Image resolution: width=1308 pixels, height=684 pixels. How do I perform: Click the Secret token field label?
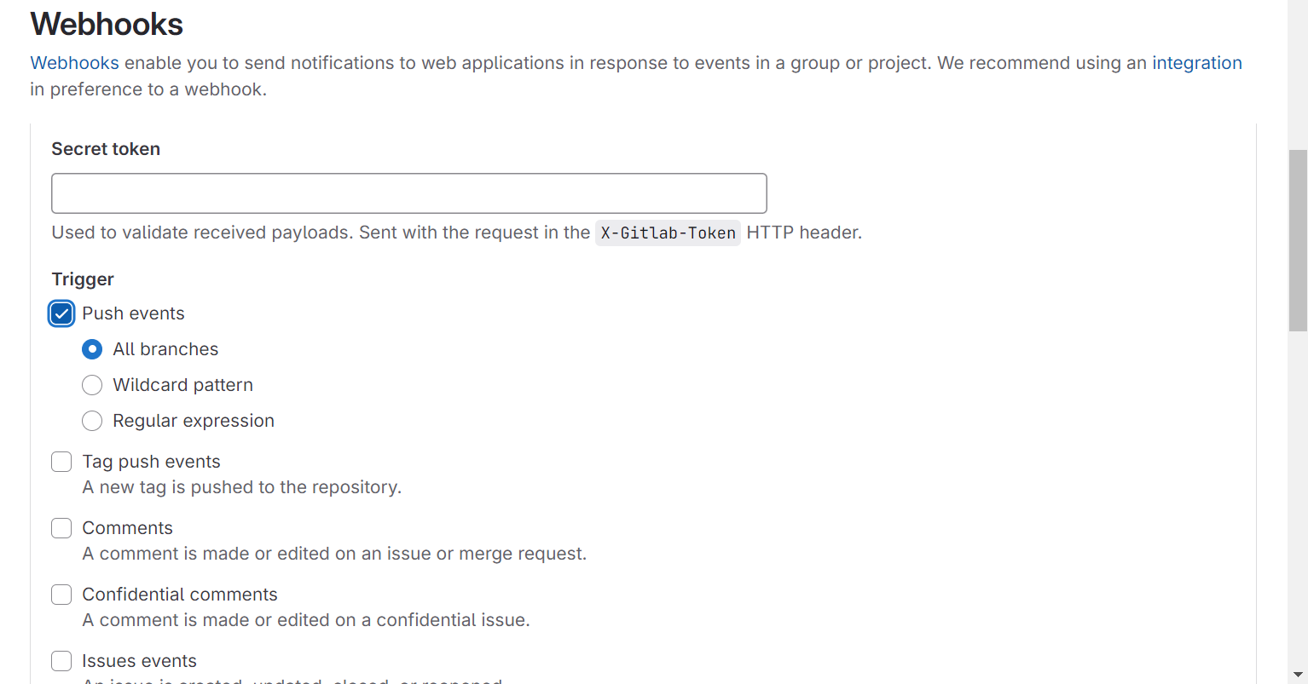click(106, 149)
